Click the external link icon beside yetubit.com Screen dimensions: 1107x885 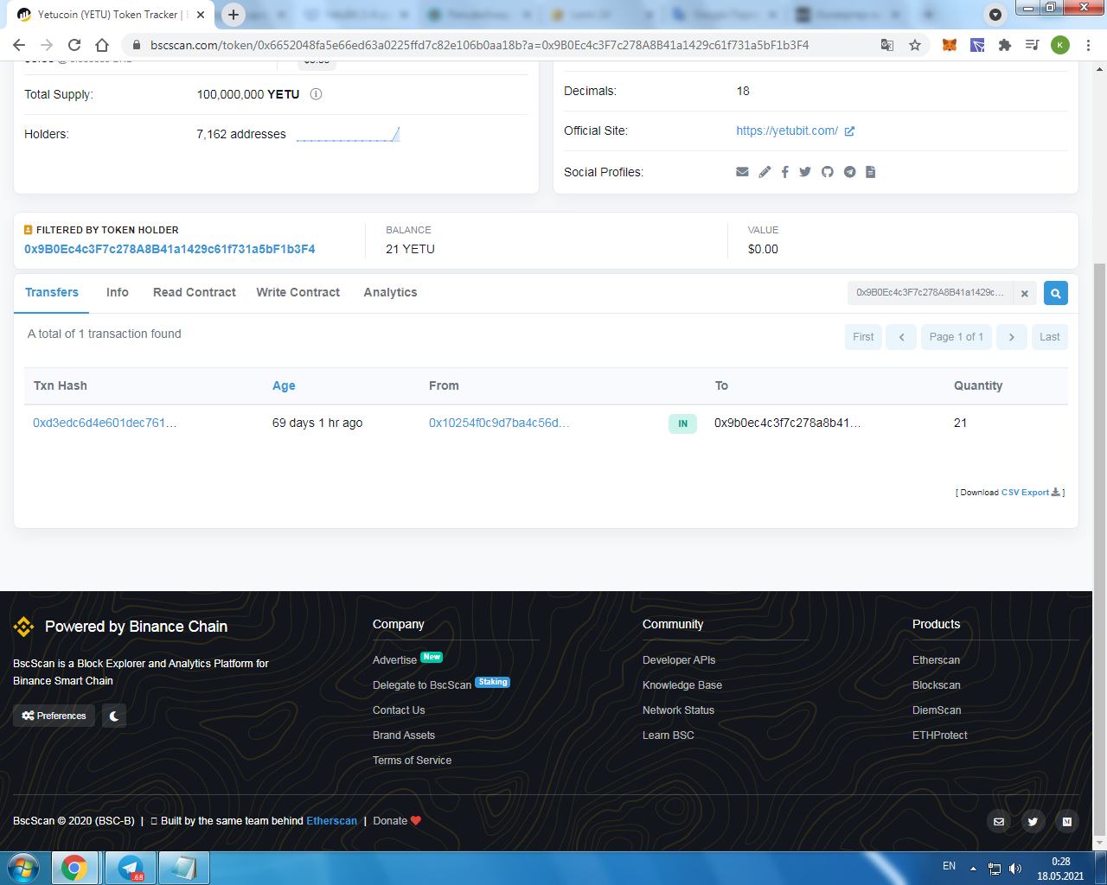coord(849,131)
